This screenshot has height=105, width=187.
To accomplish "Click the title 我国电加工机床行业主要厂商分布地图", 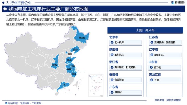I will pyautogui.click(x=48, y=9).
